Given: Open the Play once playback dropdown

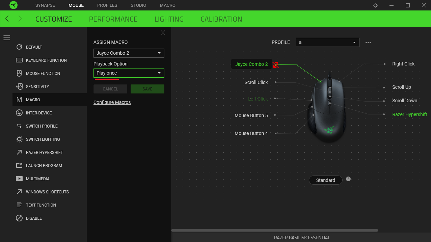Looking at the screenshot, I should coord(129,73).
